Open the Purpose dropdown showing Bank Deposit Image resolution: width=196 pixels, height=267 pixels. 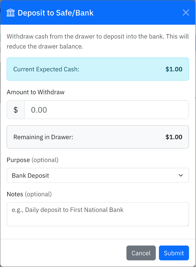tap(97, 175)
